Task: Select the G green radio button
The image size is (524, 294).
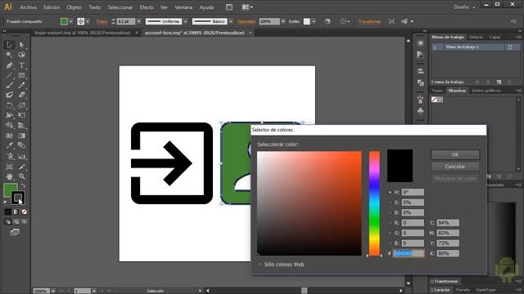Action: pyautogui.click(x=390, y=233)
